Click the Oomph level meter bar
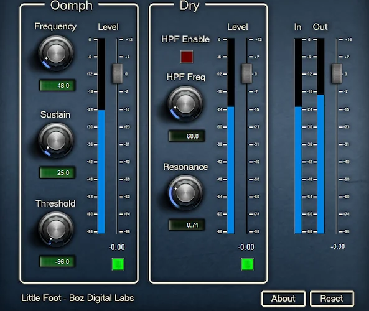369x311 pixels. tap(101, 136)
